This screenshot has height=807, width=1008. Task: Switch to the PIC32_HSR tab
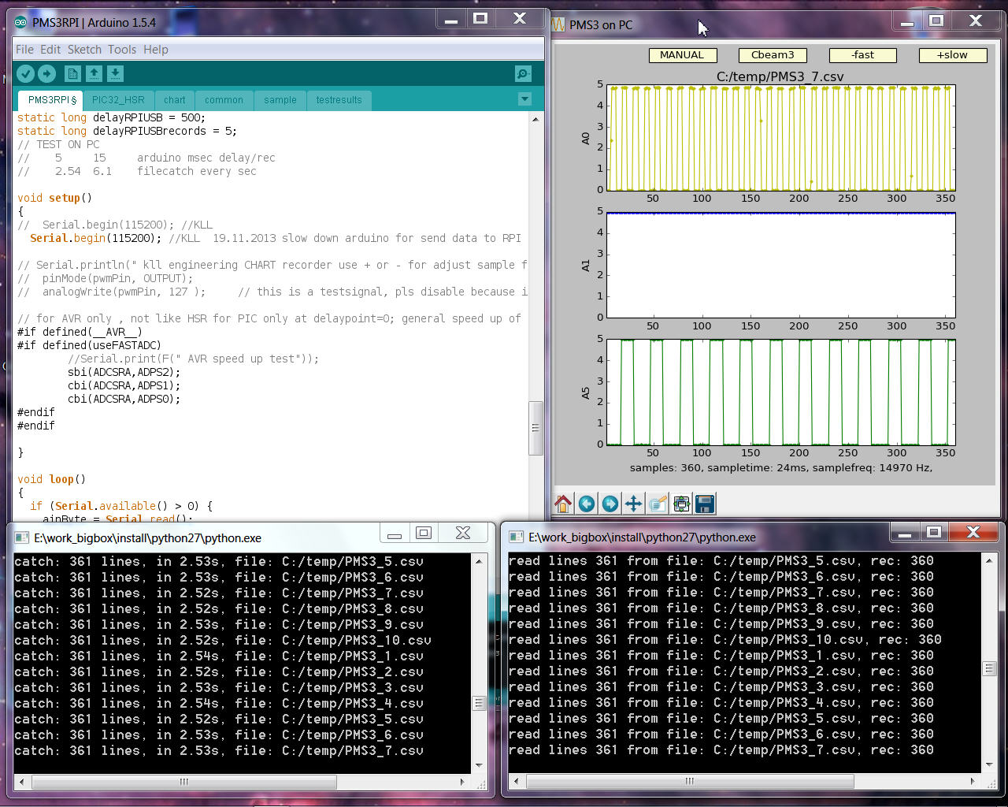coord(118,100)
